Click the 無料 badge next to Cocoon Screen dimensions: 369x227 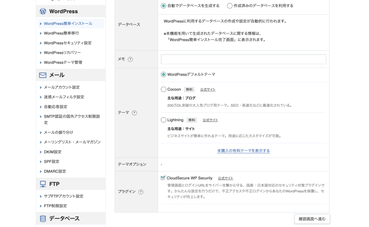click(x=189, y=89)
